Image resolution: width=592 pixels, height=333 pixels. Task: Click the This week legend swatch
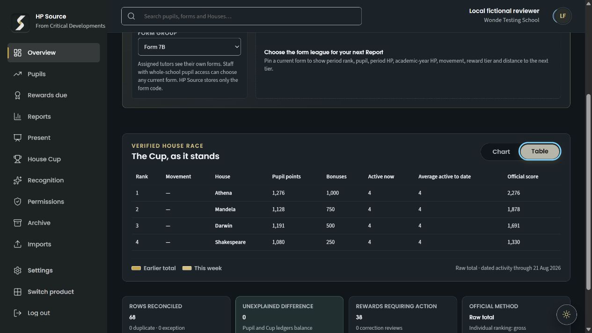(x=187, y=268)
